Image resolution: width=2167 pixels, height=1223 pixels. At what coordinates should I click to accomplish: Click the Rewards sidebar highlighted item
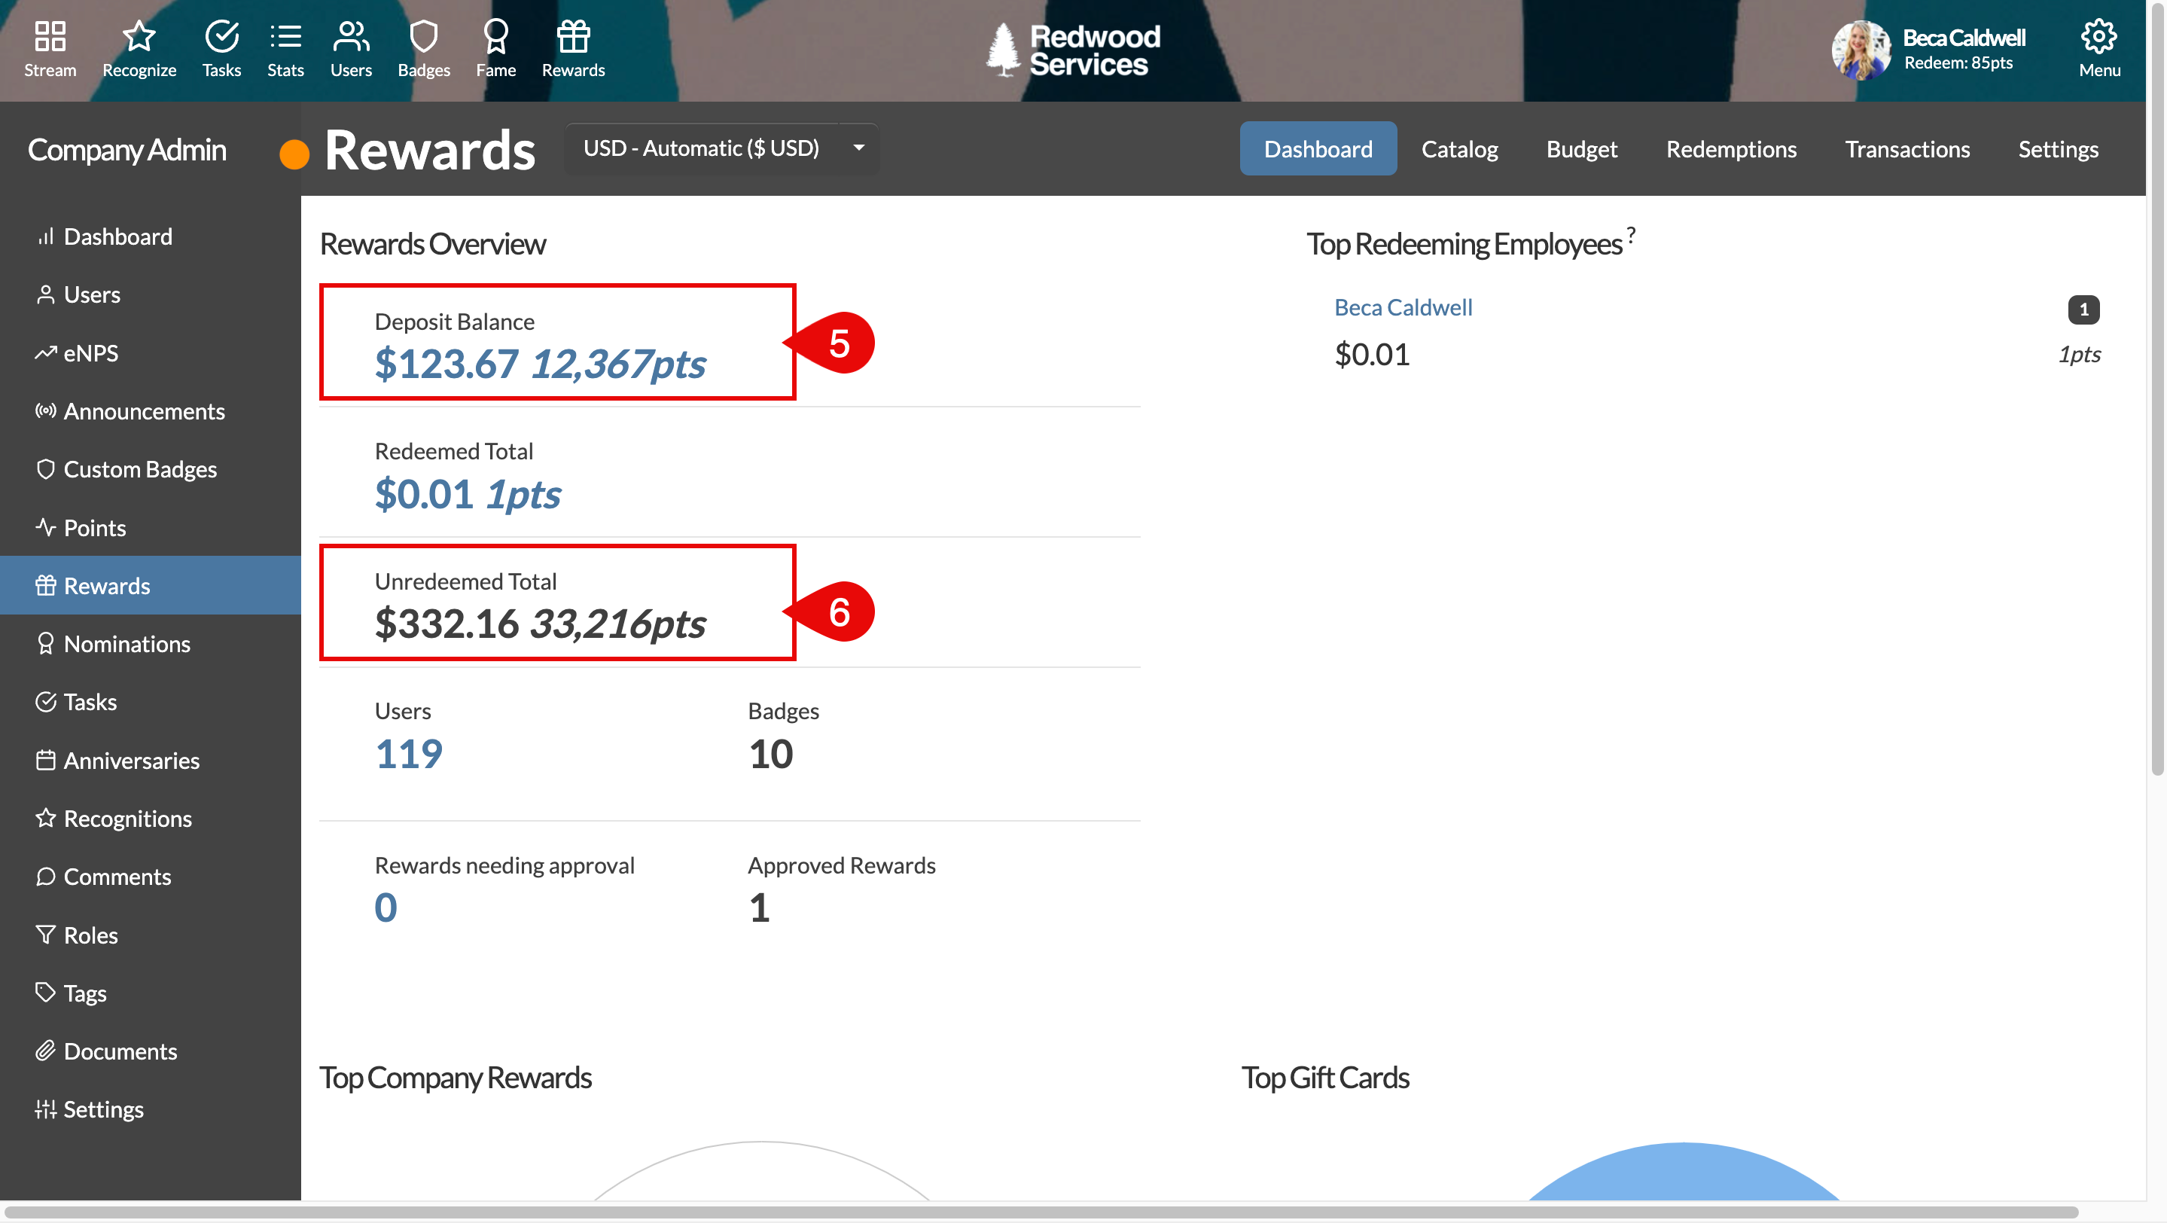[107, 585]
